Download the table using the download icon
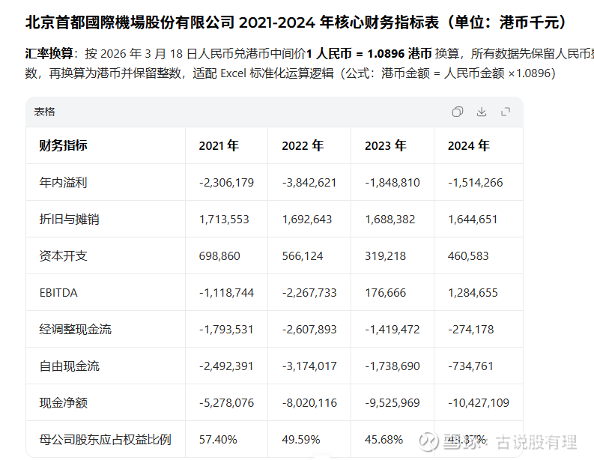The image size is (594, 460). click(x=482, y=112)
